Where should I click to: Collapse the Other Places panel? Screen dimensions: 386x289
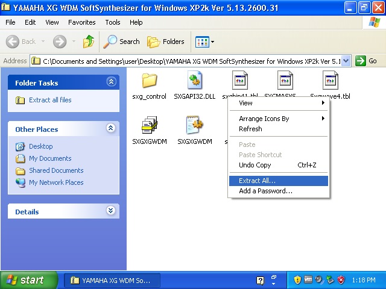pyautogui.click(x=110, y=129)
